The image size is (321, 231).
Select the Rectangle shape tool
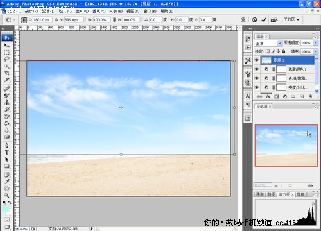(x=6, y=166)
